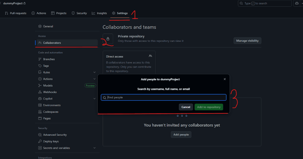Screen dimensions: 303x159
Task: Click the Find people search field
Action: click(164, 97)
